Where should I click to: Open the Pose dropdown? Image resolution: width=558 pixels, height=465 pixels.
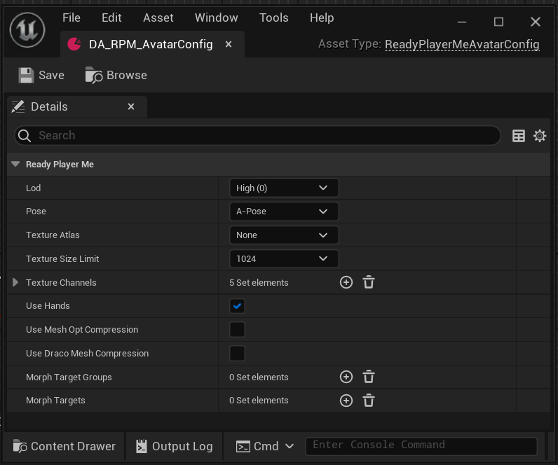pyautogui.click(x=284, y=211)
